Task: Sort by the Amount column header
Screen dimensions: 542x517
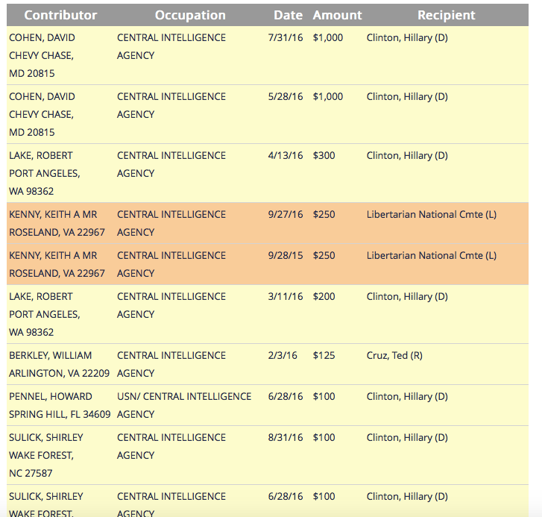Action: (x=337, y=15)
